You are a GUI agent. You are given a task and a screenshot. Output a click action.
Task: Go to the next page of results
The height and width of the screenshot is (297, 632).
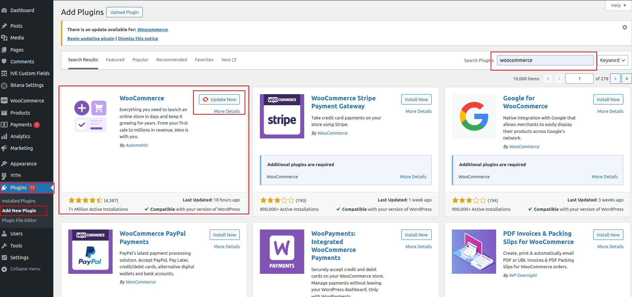615,79
